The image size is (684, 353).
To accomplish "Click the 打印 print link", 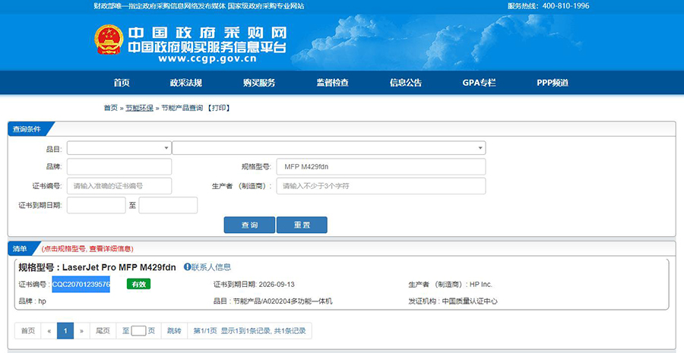I will point(219,108).
